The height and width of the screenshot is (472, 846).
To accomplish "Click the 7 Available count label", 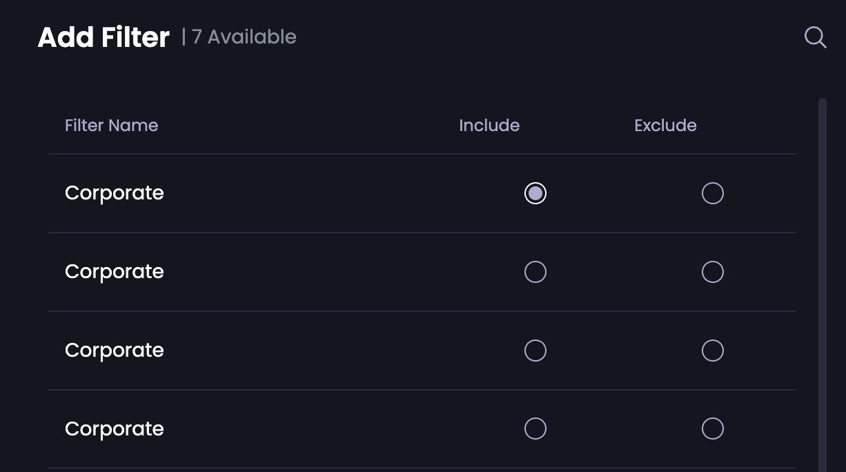I will 244,37.
